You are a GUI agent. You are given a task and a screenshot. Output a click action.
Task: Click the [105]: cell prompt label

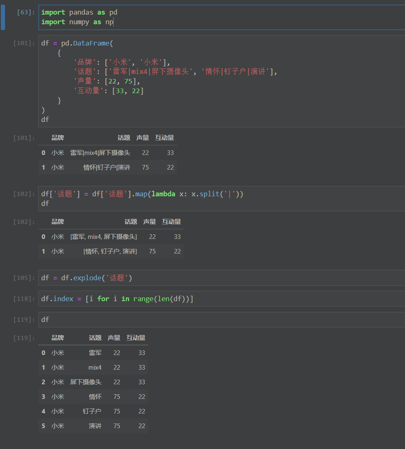24,278
